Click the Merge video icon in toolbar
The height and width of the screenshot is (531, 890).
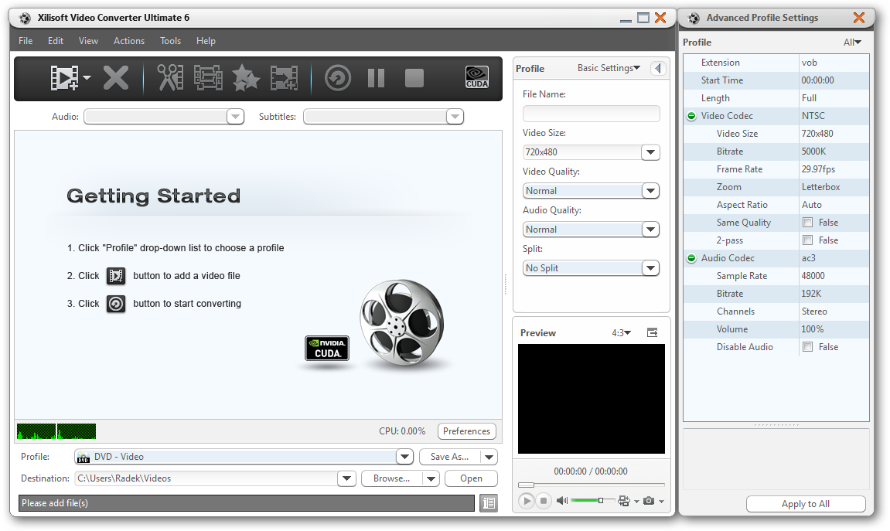[284, 78]
